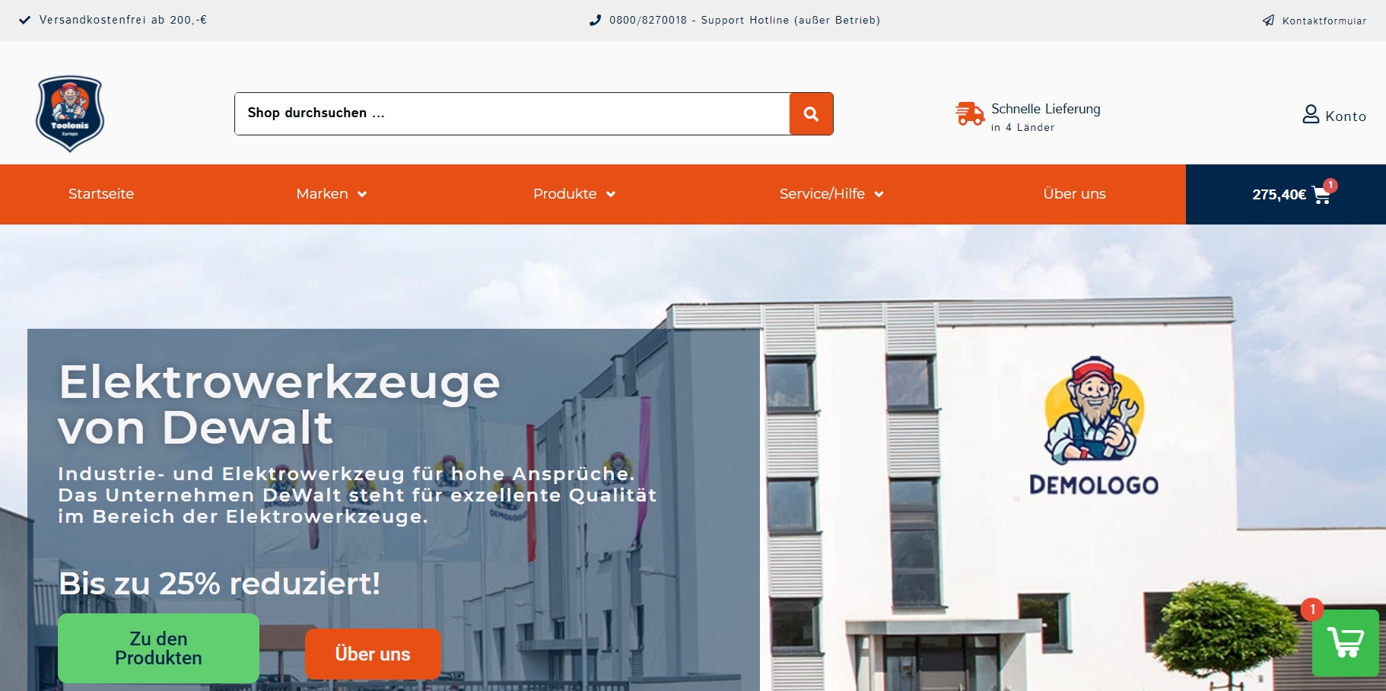The image size is (1386, 691).
Task: Open the Toolonis shield logo
Action: 70,113
